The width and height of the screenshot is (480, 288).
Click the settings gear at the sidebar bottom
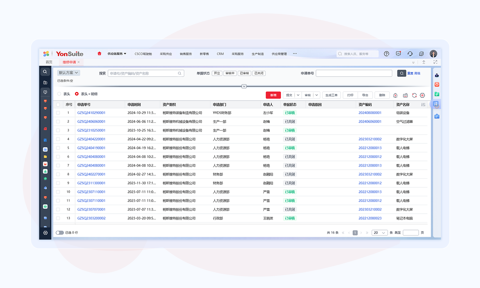(x=45, y=233)
